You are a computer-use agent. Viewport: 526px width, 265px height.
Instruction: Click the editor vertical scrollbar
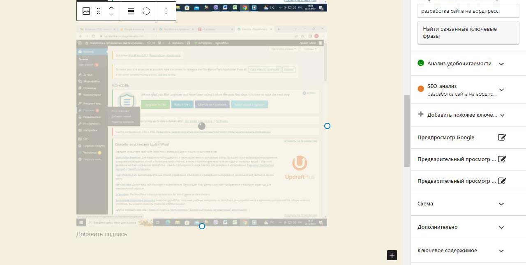pyautogui.click(x=407, y=131)
